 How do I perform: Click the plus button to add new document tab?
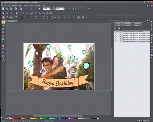coord(19,21)
